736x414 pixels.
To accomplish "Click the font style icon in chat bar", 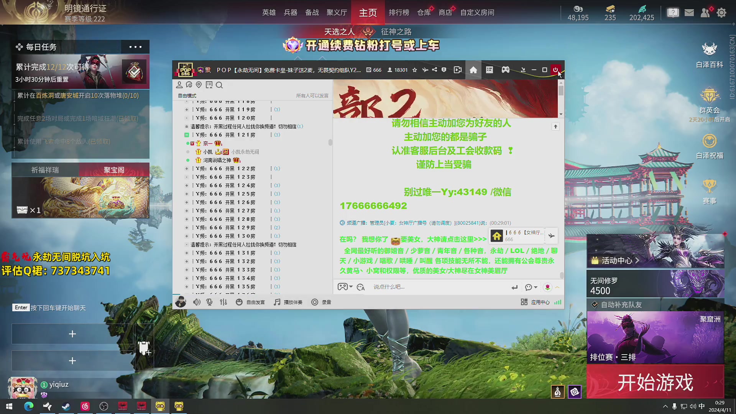I will point(361,287).
